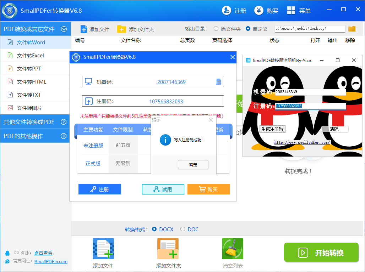Screen dimensions: 365x272
Task: Click the 正式版 row label
Action: click(93, 164)
